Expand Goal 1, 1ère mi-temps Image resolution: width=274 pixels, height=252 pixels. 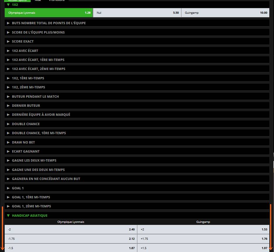pos(137,197)
